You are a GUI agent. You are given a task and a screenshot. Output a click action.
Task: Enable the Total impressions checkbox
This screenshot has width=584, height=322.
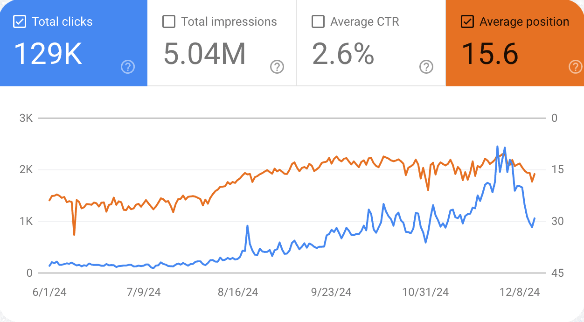click(x=169, y=22)
